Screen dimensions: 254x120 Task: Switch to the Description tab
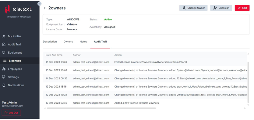[50, 42]
